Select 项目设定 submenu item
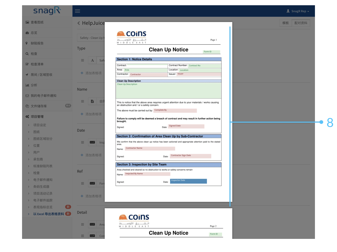Viewport: 337px width, 252px height. click(x=39, y=125)
